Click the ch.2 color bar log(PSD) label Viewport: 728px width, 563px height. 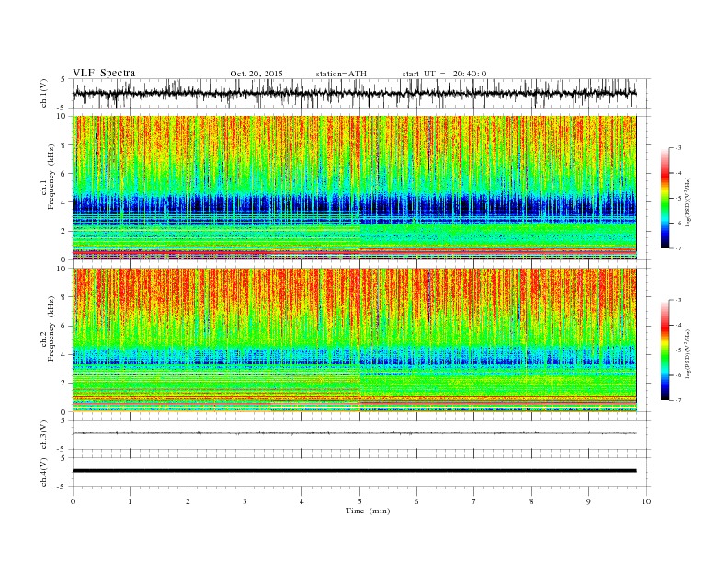coord(688,353)
